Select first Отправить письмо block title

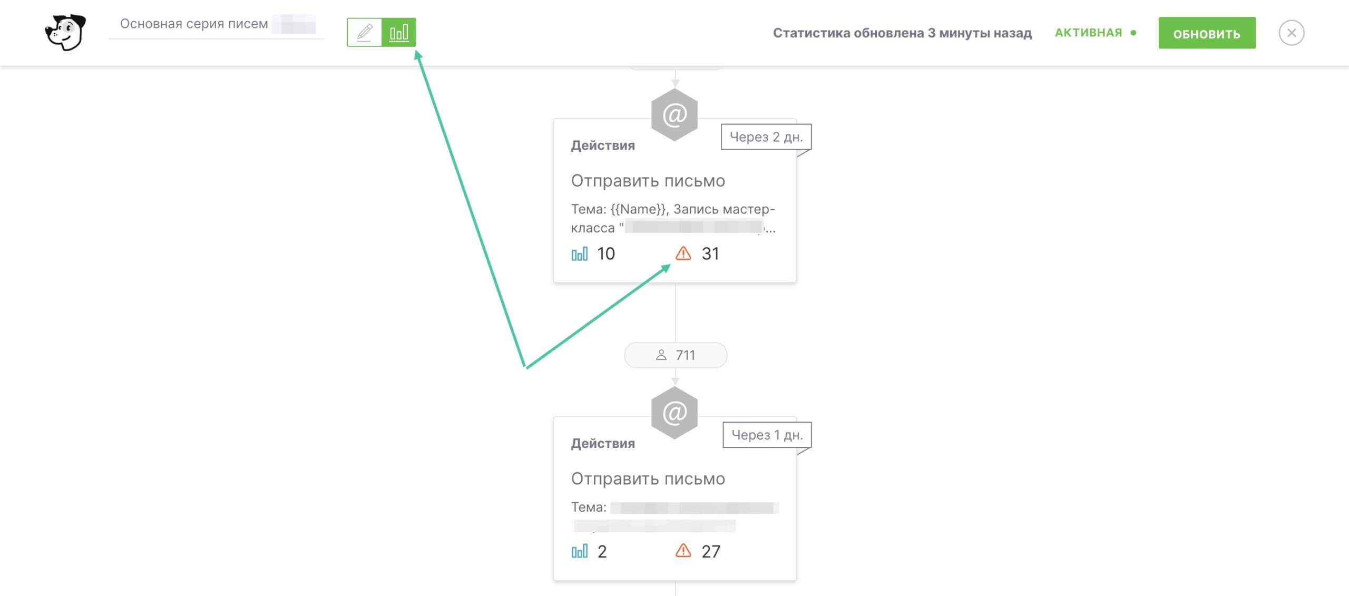click(x=648, y=181)
